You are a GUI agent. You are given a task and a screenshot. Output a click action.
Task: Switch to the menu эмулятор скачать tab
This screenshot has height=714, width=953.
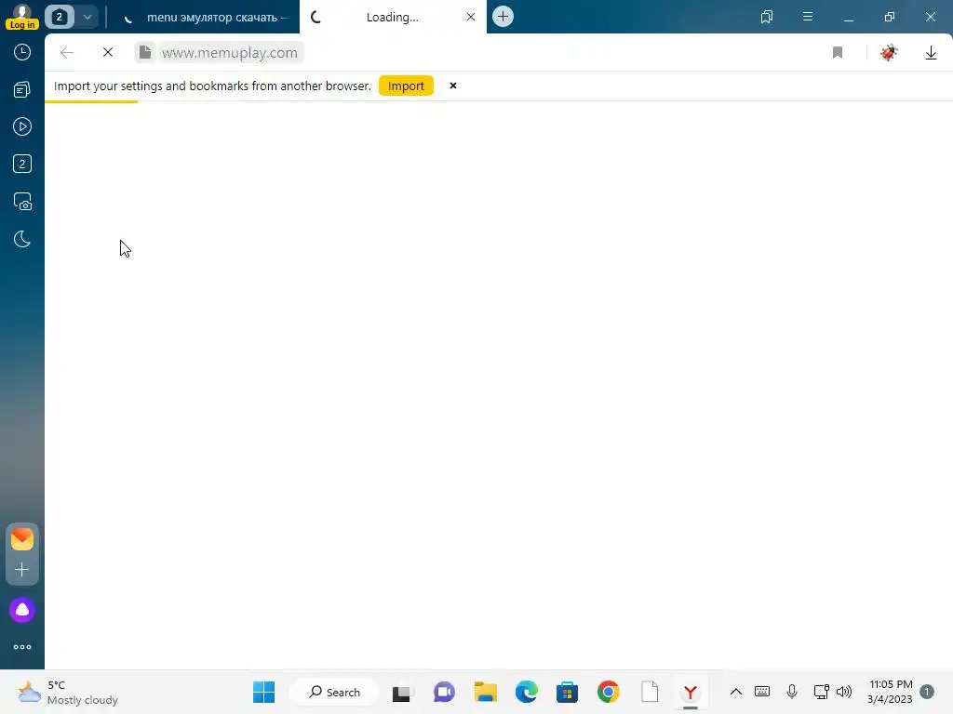pos(205,17)
